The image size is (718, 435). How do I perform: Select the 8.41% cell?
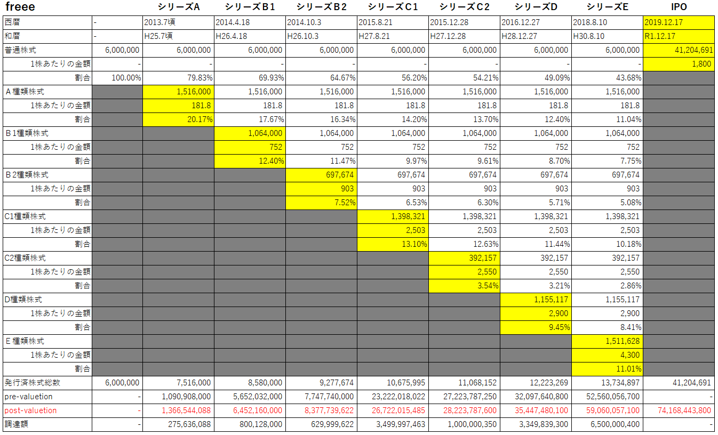tap(607, 328)
